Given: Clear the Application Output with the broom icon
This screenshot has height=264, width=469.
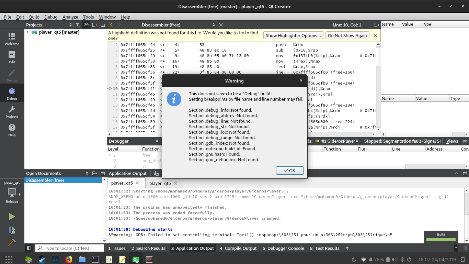Looking at the screenshot, I should click(156, 173).
